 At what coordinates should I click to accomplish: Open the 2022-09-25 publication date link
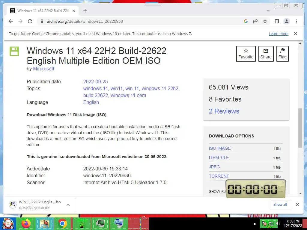pos(96,81)
